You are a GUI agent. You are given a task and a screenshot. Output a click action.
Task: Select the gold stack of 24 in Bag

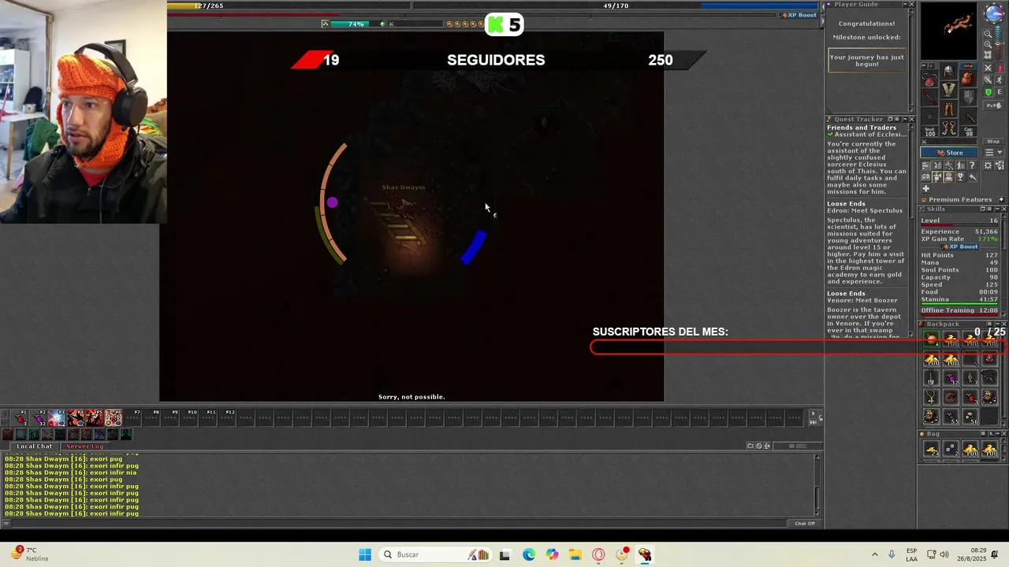pyautogui.click(x=931, y=449)
